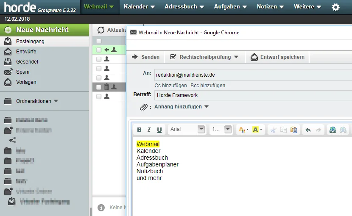
Task: Send the message with Senden button
Action: 145,57
